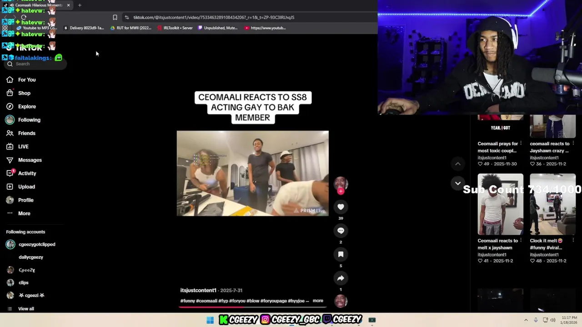Go to previous video with up chevron
This screenshot has width=582, height=327.
pos(458,164)
